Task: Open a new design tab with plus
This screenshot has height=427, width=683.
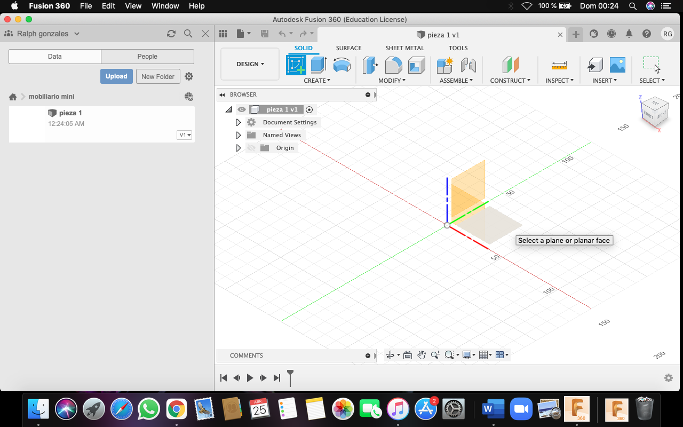Action: (576, 34)
